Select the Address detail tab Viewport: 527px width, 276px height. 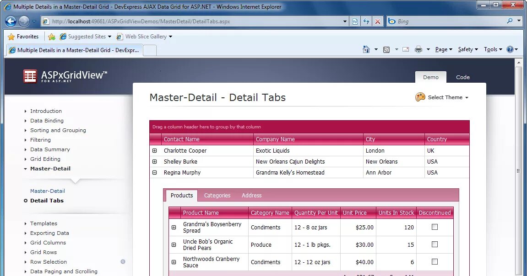point(251,196)
